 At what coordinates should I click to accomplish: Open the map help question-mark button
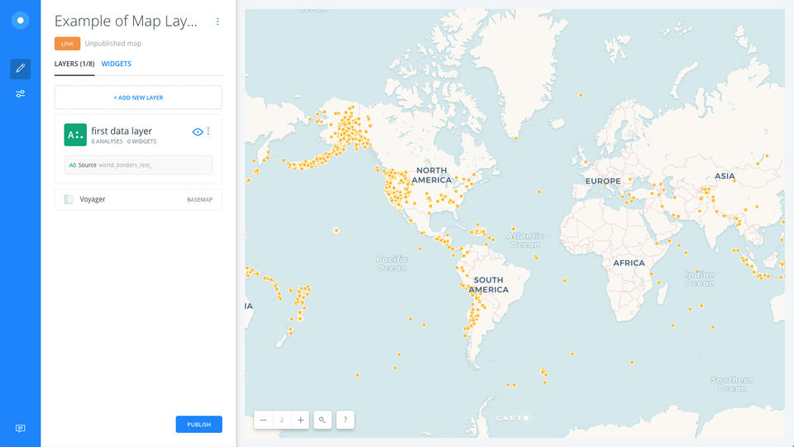point(346,420)
